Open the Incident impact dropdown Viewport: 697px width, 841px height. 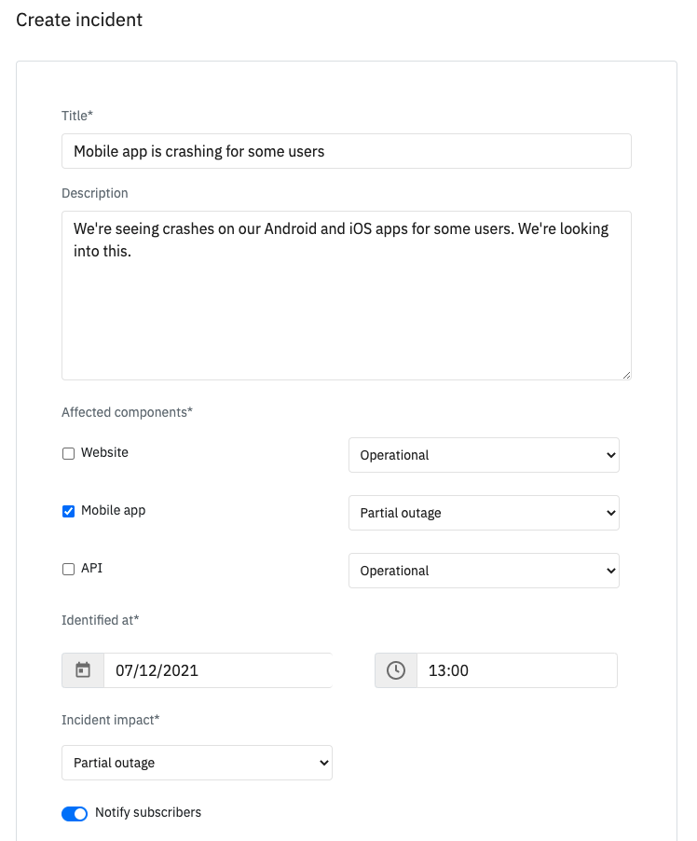click(x=197, y=763)
